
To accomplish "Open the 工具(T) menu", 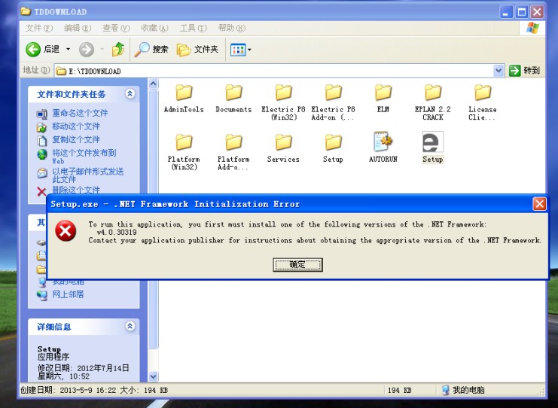I will [192, 28].
